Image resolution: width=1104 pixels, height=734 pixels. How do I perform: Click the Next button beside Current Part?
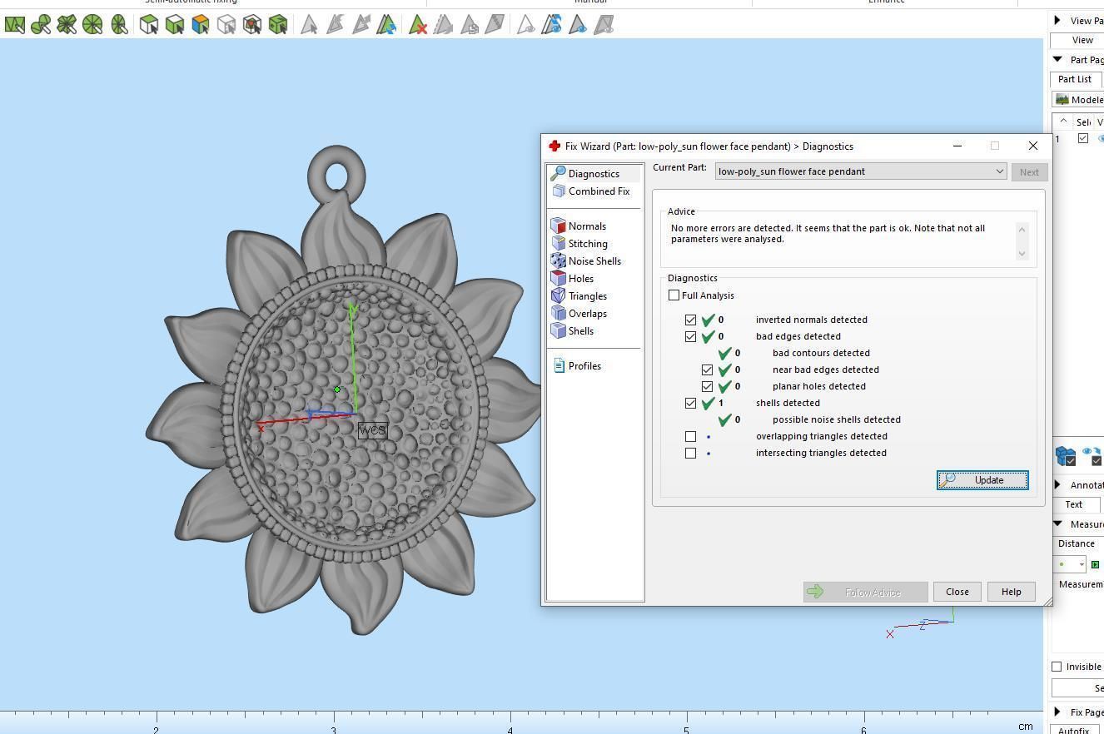tap(1029, 172)
